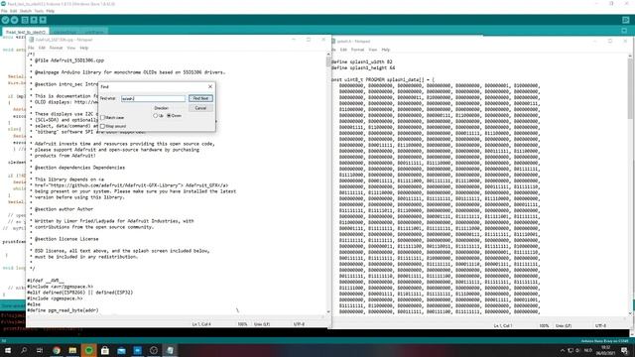Open Format menu in splash.h Notepad
Screen dimensions: 635x357
(x=357, y=50)
